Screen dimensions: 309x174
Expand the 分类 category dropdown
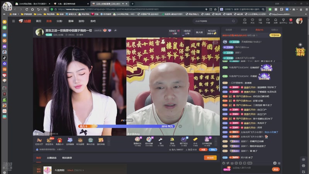pyautogui.click(x=59, y=21)
